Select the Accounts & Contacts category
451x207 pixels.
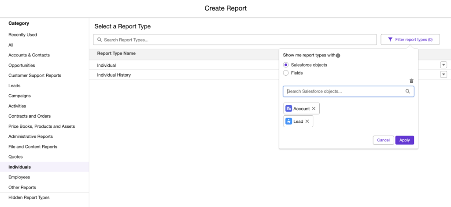coord(29,55)
